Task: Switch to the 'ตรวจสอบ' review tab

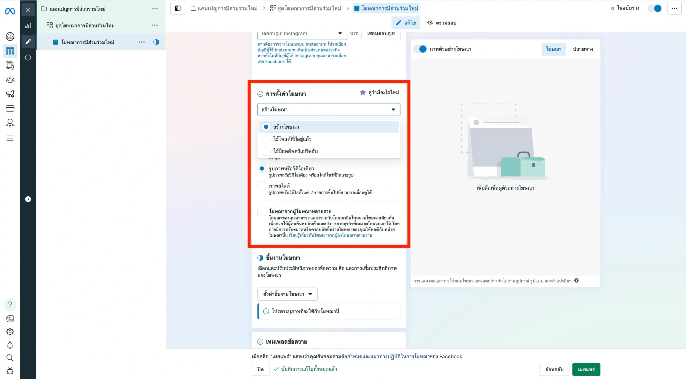Action: [x=442, y=23]
